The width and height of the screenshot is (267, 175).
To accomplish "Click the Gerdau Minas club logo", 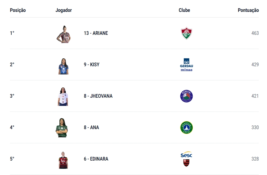I will pos(186,65).
